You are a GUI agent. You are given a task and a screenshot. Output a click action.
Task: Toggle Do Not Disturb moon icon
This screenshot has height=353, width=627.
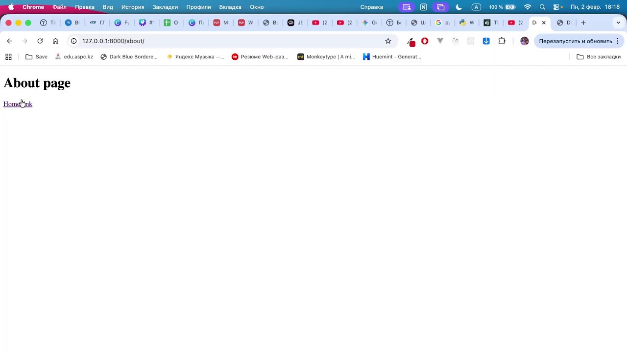pyautogui.click(x=458, y=7)
